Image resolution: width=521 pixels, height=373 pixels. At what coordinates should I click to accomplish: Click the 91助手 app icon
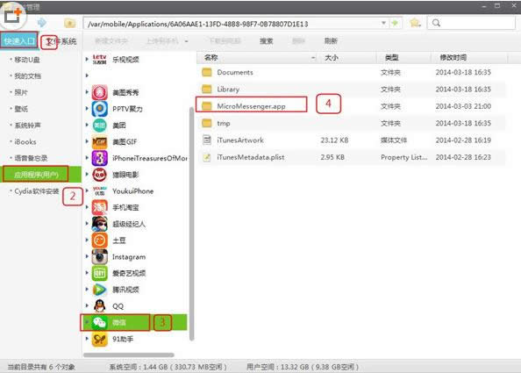pyautogui.click(x=100, y=339)
